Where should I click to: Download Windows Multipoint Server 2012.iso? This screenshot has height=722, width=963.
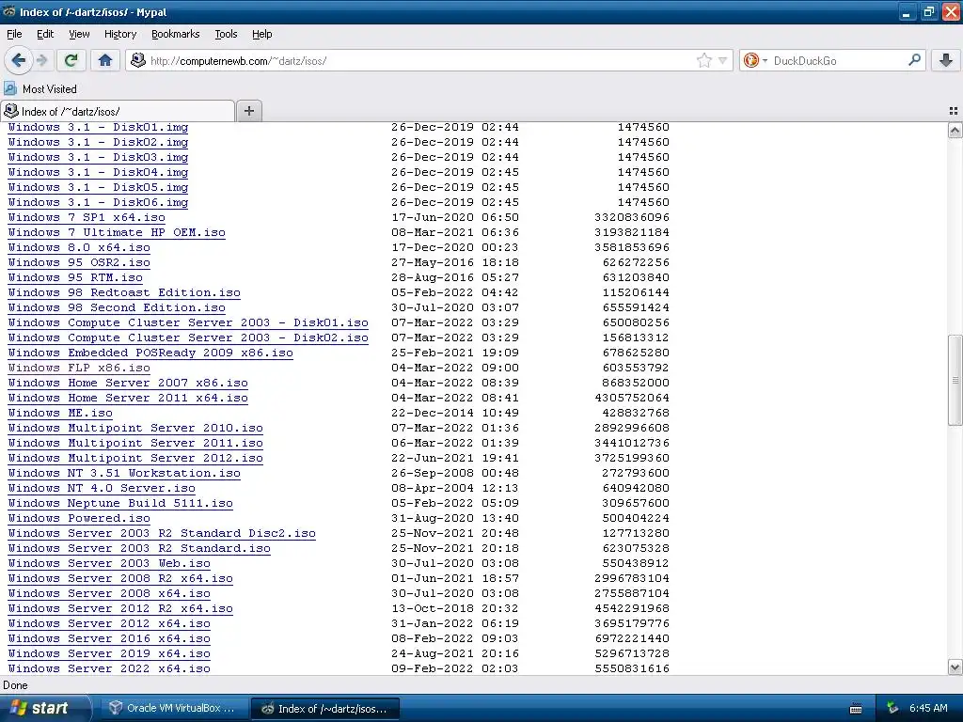(135, 458)
